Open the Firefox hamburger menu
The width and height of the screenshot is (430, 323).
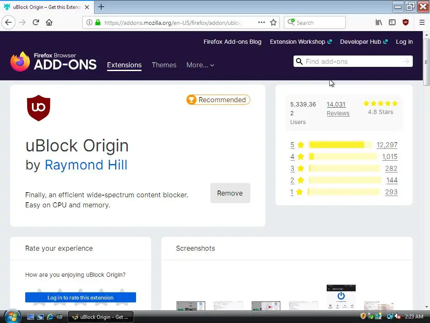click(x=422, y=23)
